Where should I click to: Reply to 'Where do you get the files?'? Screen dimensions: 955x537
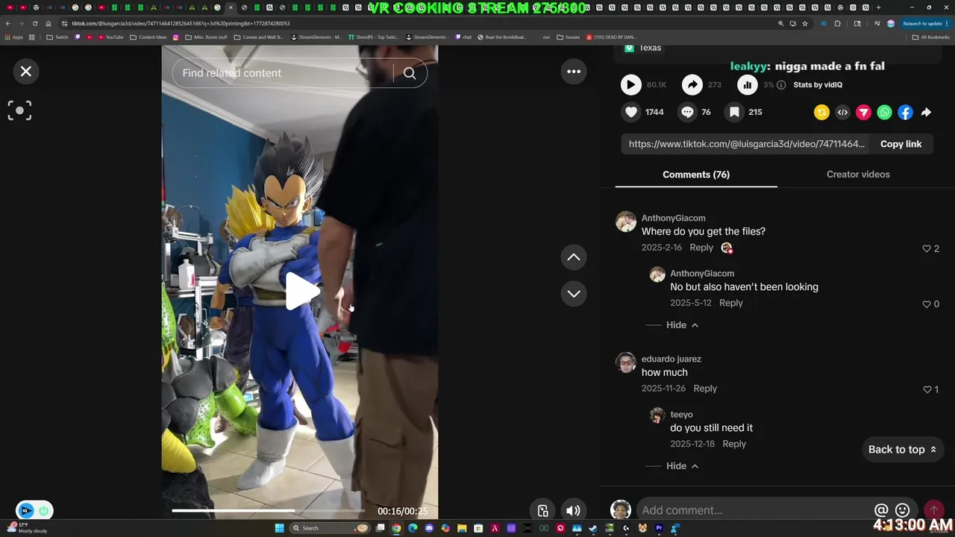pyautogui.click(x=701, y=248)
